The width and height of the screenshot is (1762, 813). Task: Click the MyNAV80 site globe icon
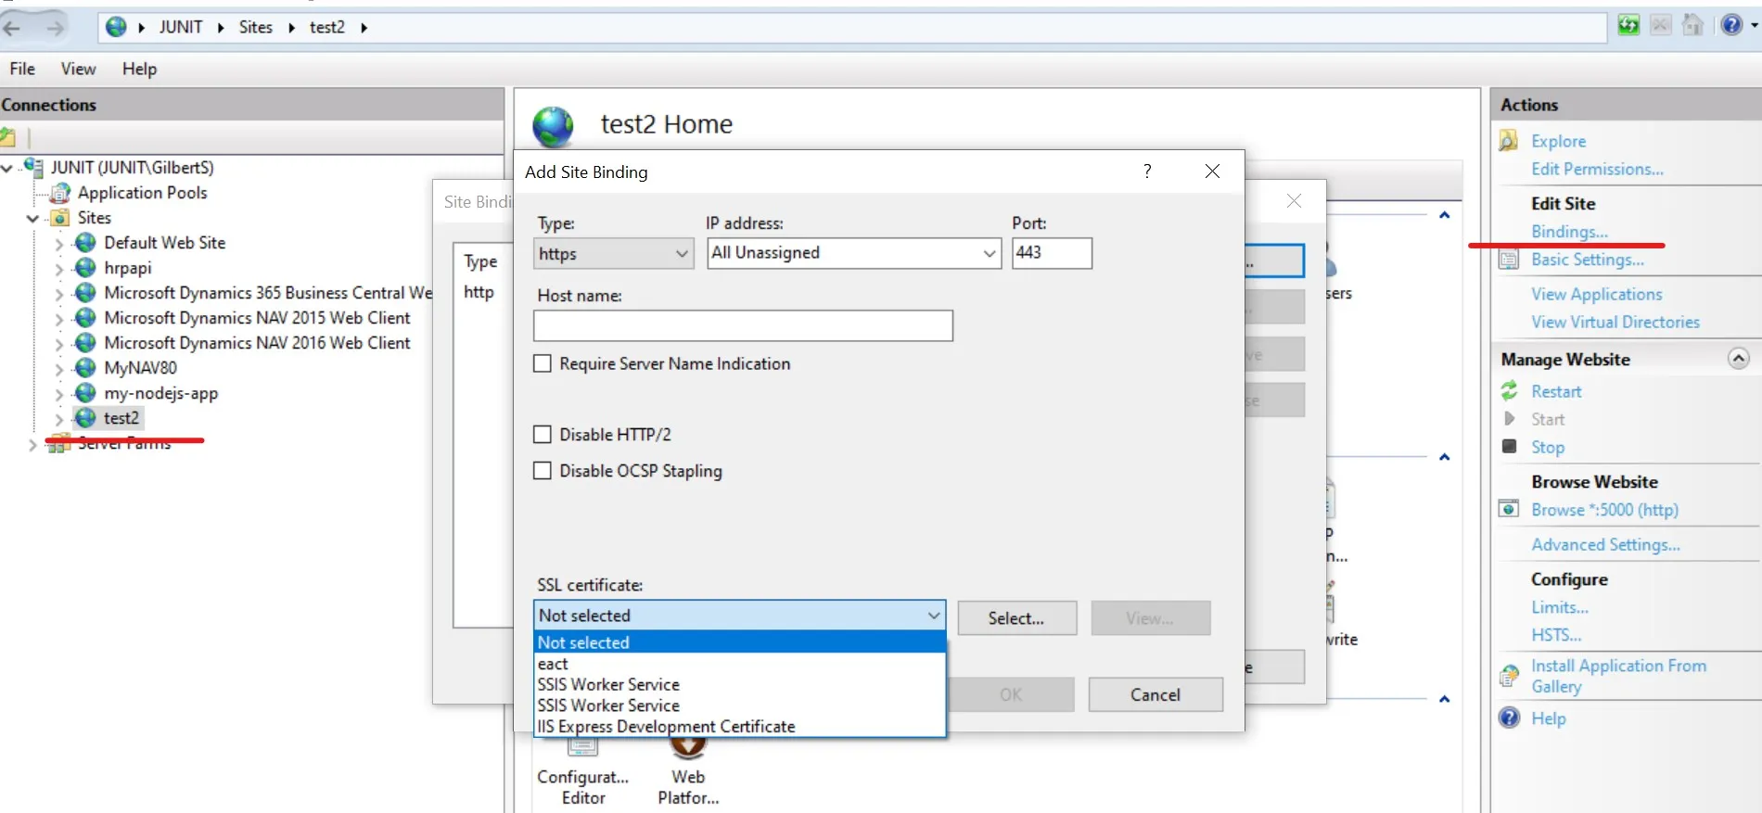(85, 368)
